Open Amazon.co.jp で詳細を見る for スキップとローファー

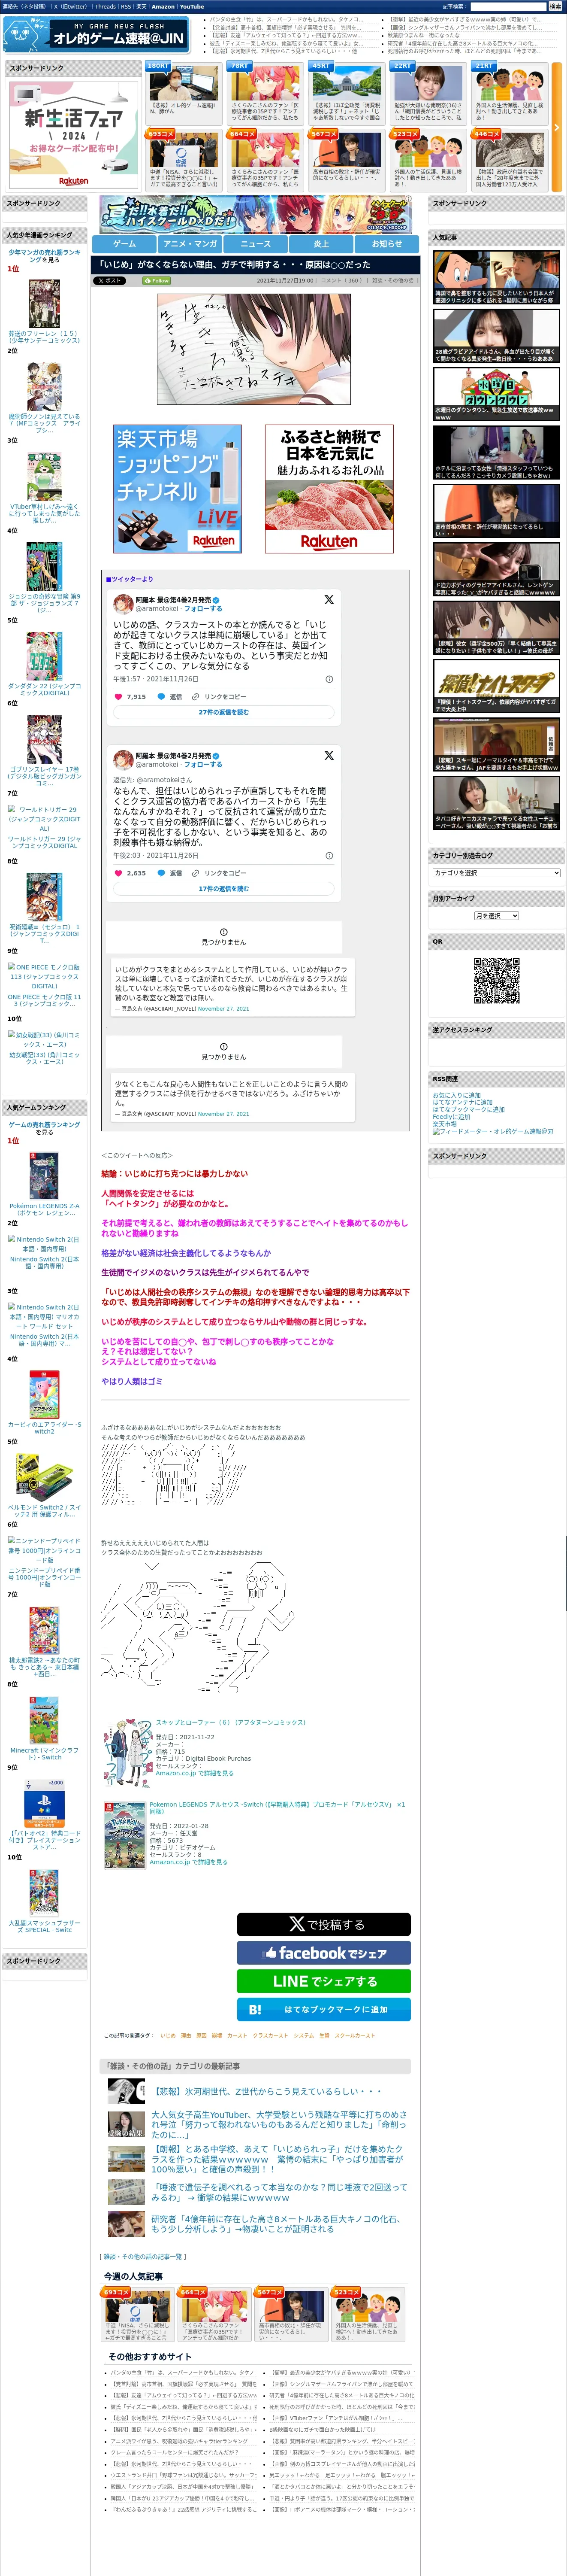tap(194, 1773)
